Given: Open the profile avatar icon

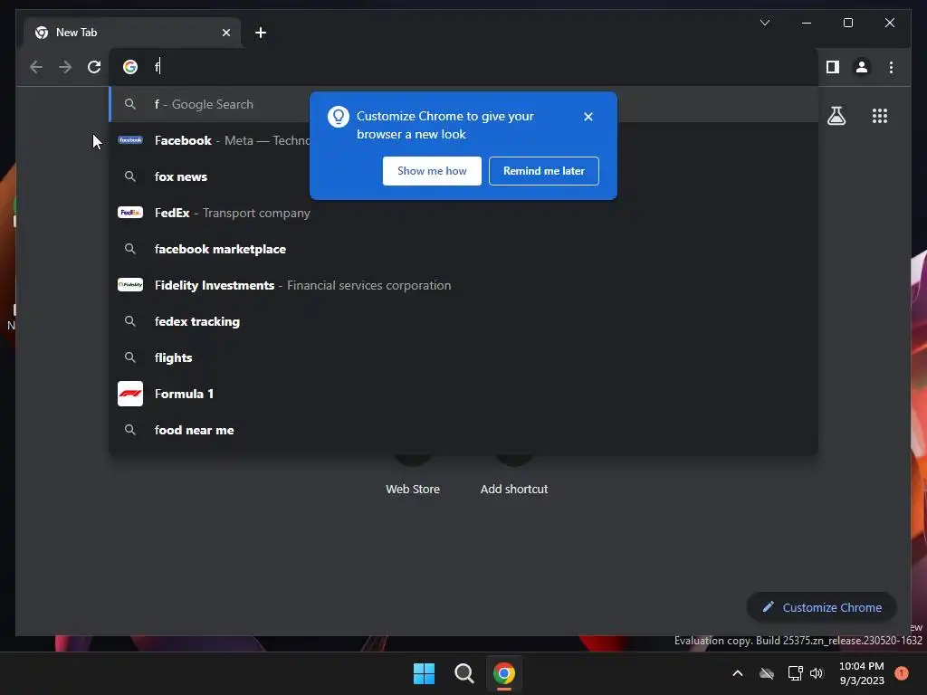Looking at the screenshot, I should [862, 67].
